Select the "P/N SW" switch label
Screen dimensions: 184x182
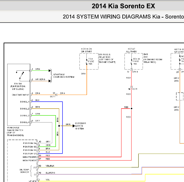click(18, 84)
